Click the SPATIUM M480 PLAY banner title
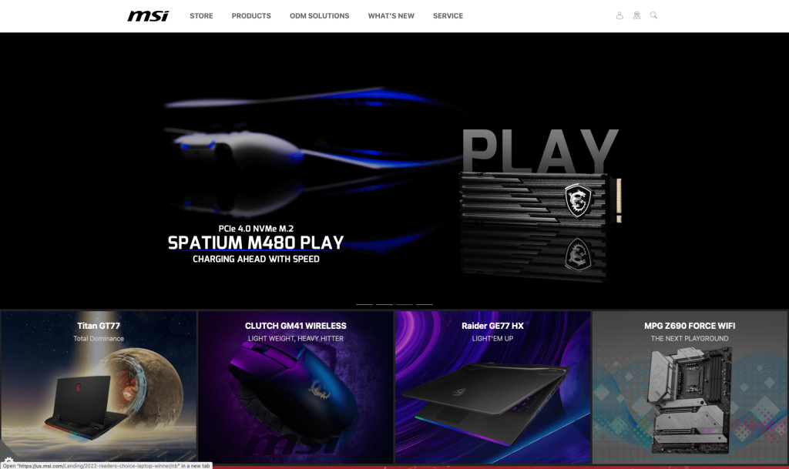This screenshot has height=469, width=789. 256,243
